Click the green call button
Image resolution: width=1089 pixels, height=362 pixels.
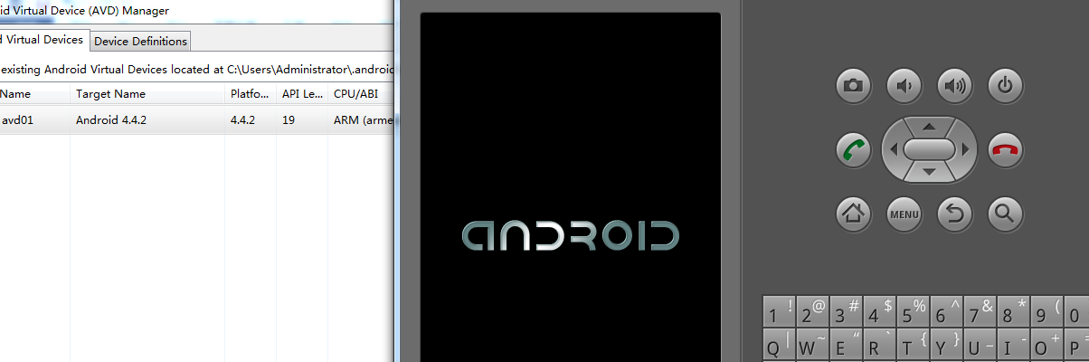853,149
